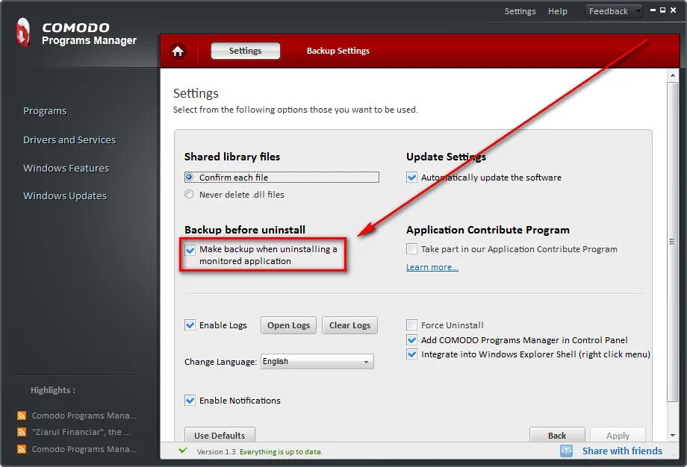687x467 pixels.
Task: Open Drivers and Services in sidebar
Action: coord(69,140)
